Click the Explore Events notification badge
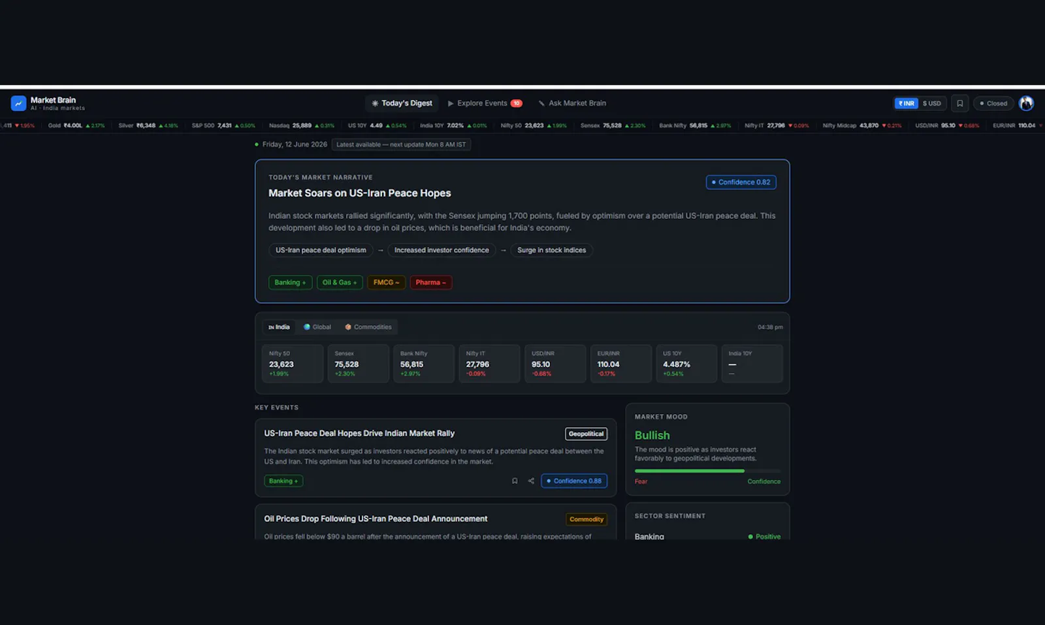Viewport: 1045px width, 625px height. 516,103
